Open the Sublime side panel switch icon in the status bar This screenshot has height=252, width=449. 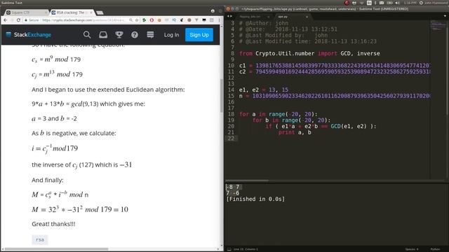[x=229, y=249]
